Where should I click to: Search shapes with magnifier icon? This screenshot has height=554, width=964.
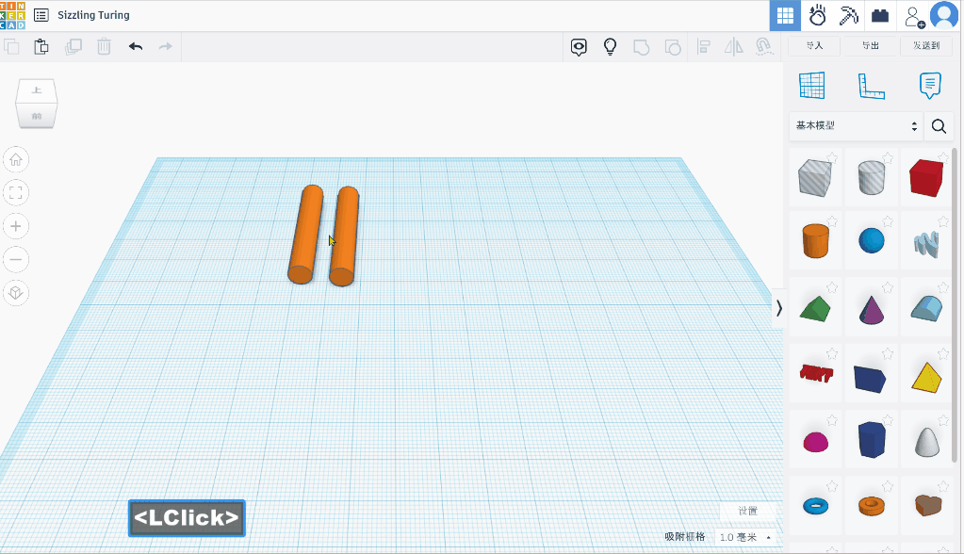pyautogui.click(x=939, y=126)
